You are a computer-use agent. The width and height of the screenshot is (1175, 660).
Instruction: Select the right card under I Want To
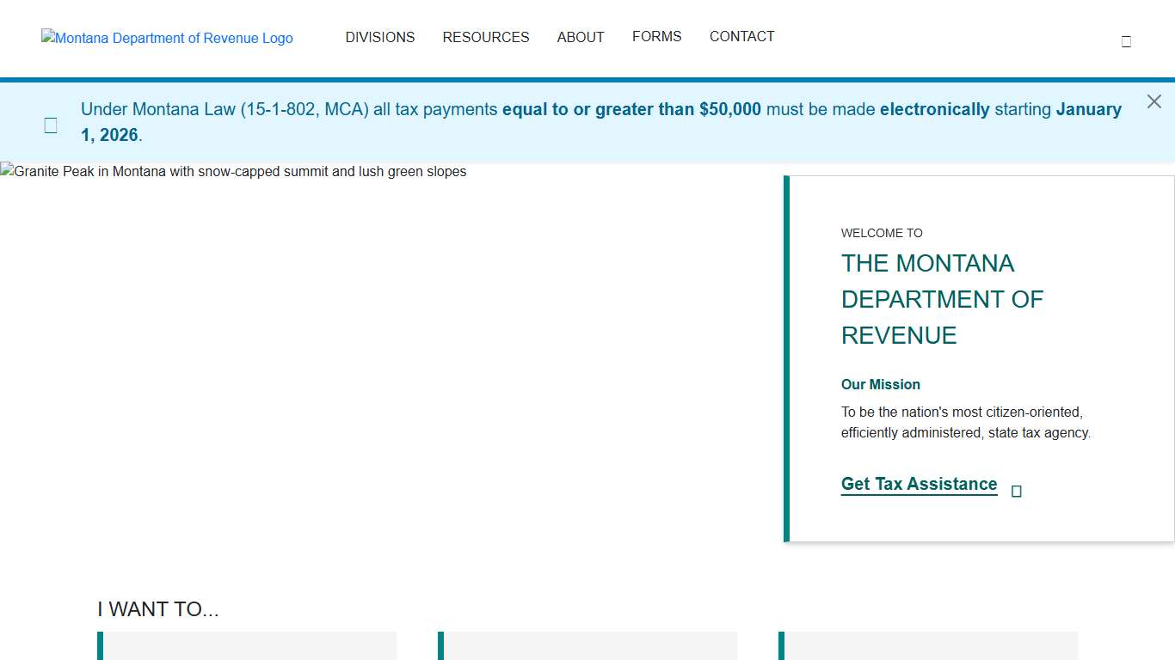coord(929,645)
